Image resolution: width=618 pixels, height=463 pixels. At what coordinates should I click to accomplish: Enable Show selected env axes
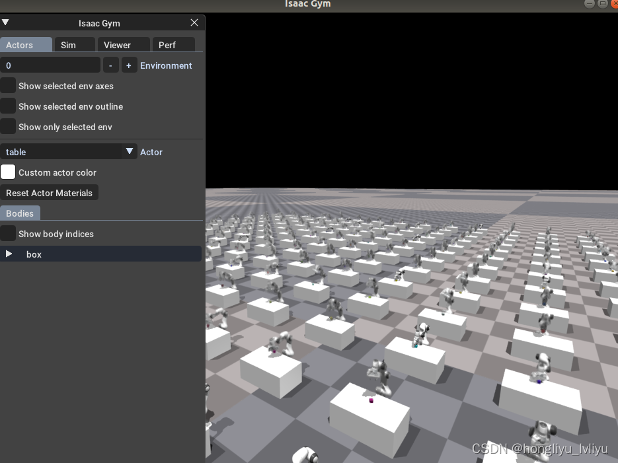tap(8, 86)
